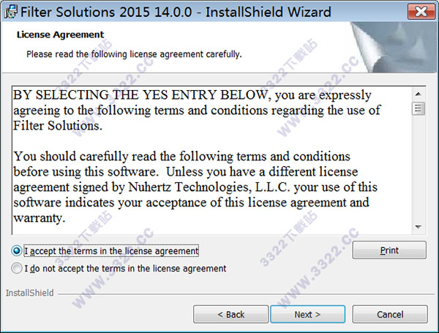Click the scroll down arrow of the license text

coord(419,227)
